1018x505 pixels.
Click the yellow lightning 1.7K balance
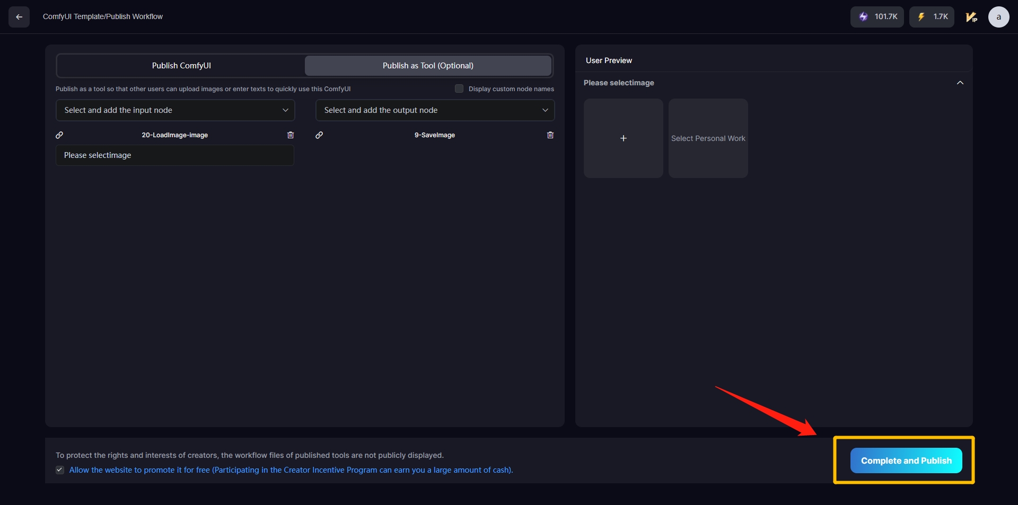932,17
